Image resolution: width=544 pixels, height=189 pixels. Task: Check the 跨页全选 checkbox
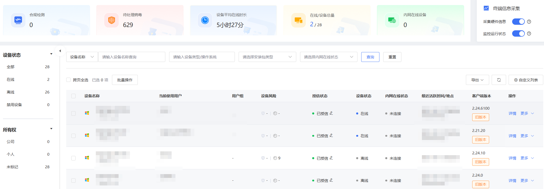(68, 80)
